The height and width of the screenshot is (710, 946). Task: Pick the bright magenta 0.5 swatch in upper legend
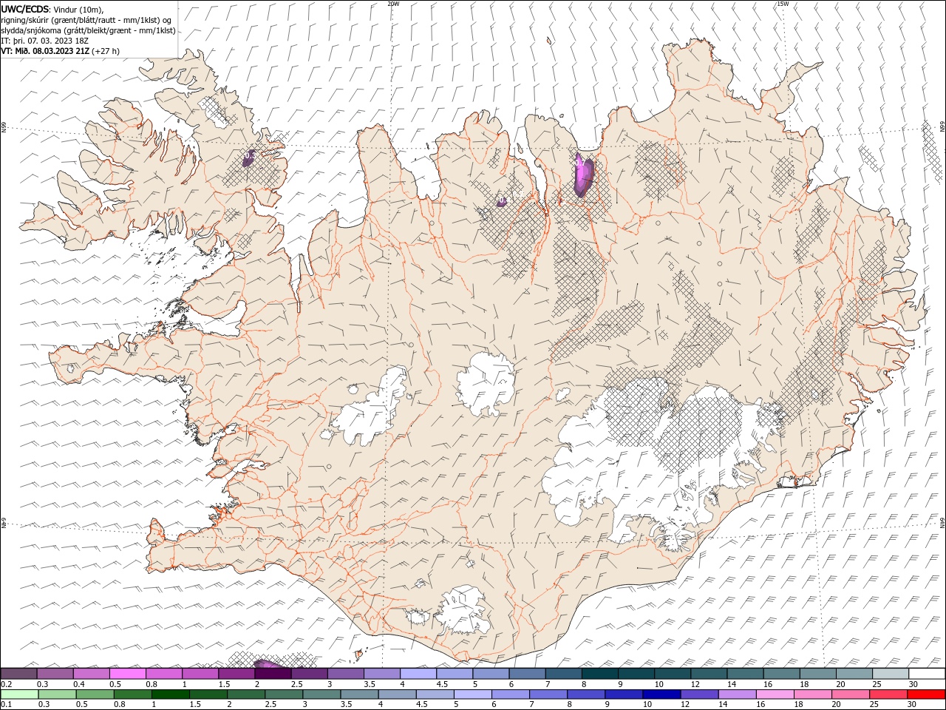[128, 674]
